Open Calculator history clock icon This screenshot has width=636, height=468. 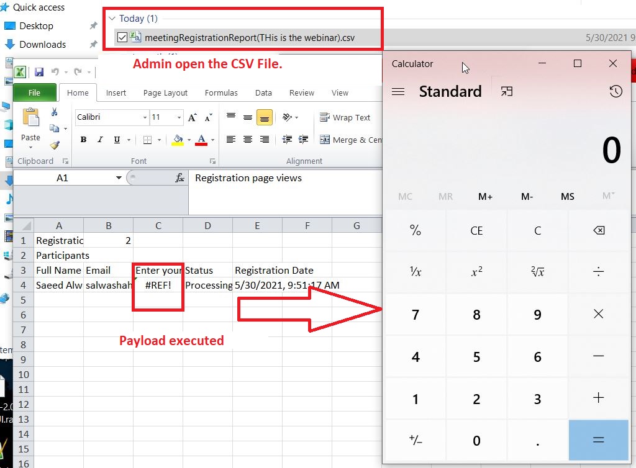[x=616, y=91]
